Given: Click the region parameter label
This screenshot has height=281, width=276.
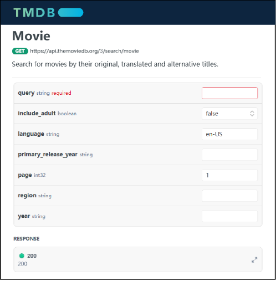Looking at the screenshot, I should point(27,196).
